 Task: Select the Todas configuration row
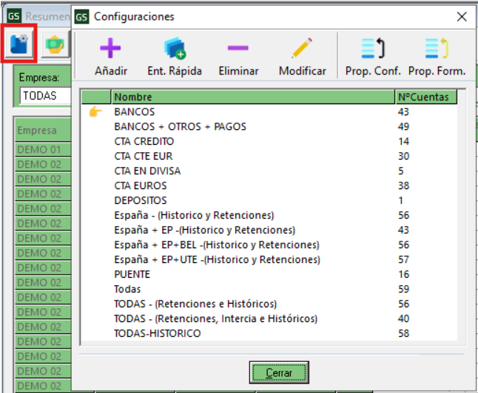coord(269,289)
